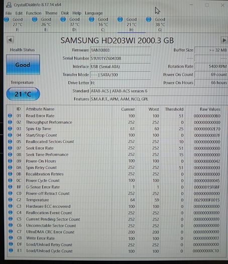Viewport: 228px width, 264px height.
Task: Click status icon for Recalibration Retries
Action: [x=10, y=174]
